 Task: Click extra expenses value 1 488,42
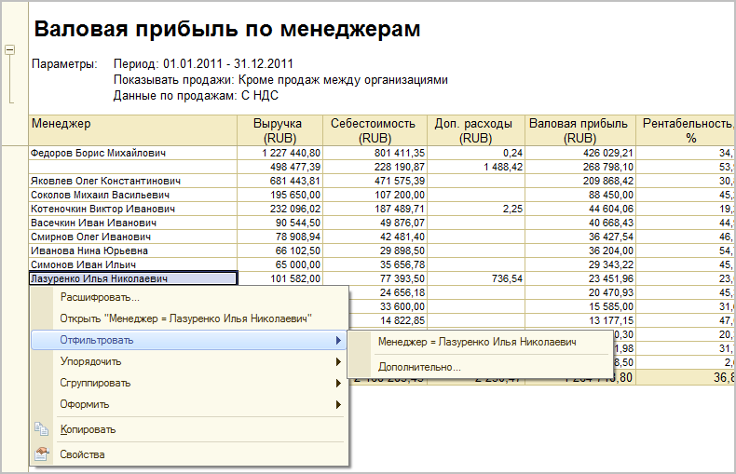(x=503, y=167)
